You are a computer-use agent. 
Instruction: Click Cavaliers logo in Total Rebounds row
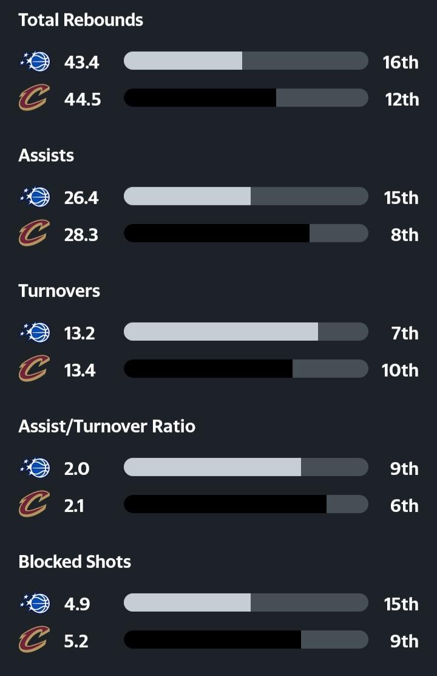(33, 98)
